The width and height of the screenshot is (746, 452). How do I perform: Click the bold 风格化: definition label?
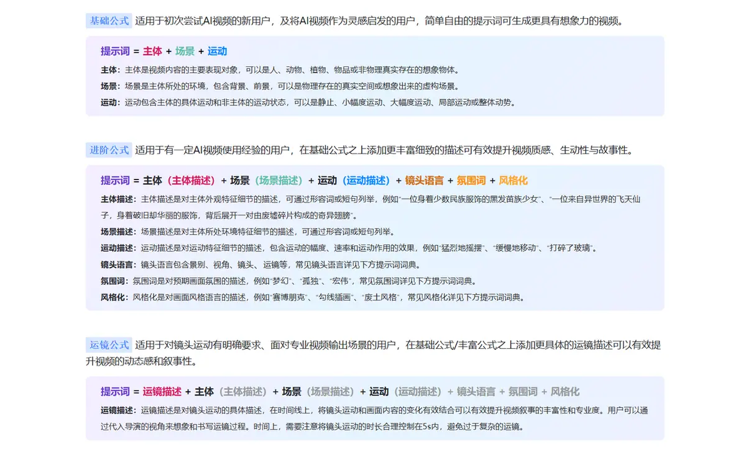coord(116,297)
